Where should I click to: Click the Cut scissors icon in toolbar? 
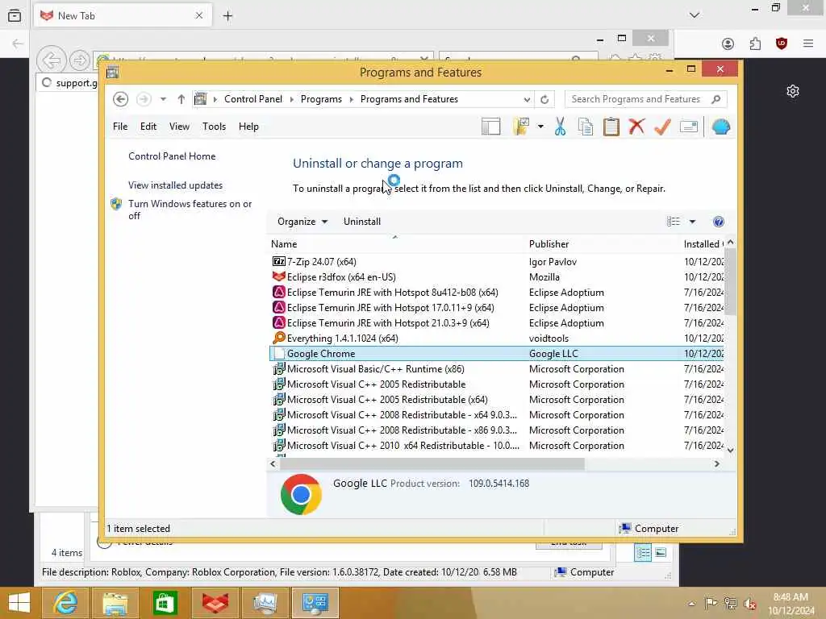pos(560,127)
